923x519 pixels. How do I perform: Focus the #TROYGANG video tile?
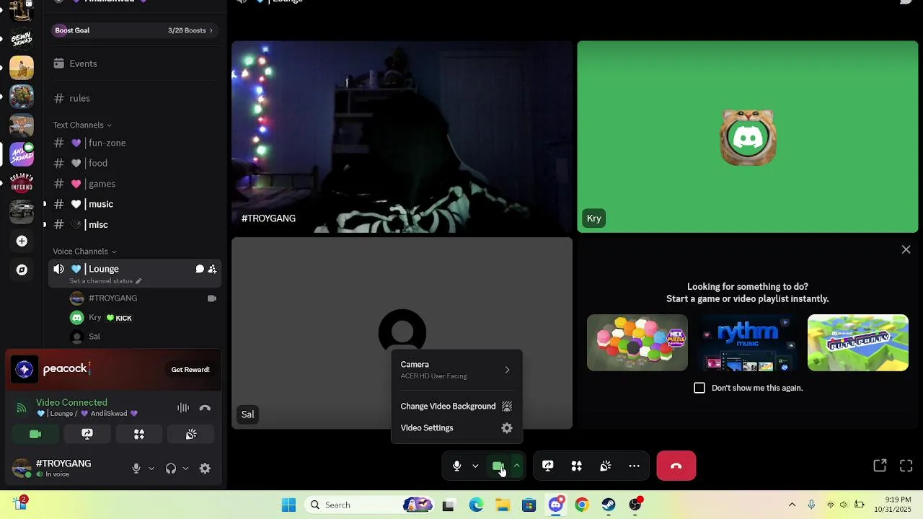pyautogui.click(x=402, y=137)
